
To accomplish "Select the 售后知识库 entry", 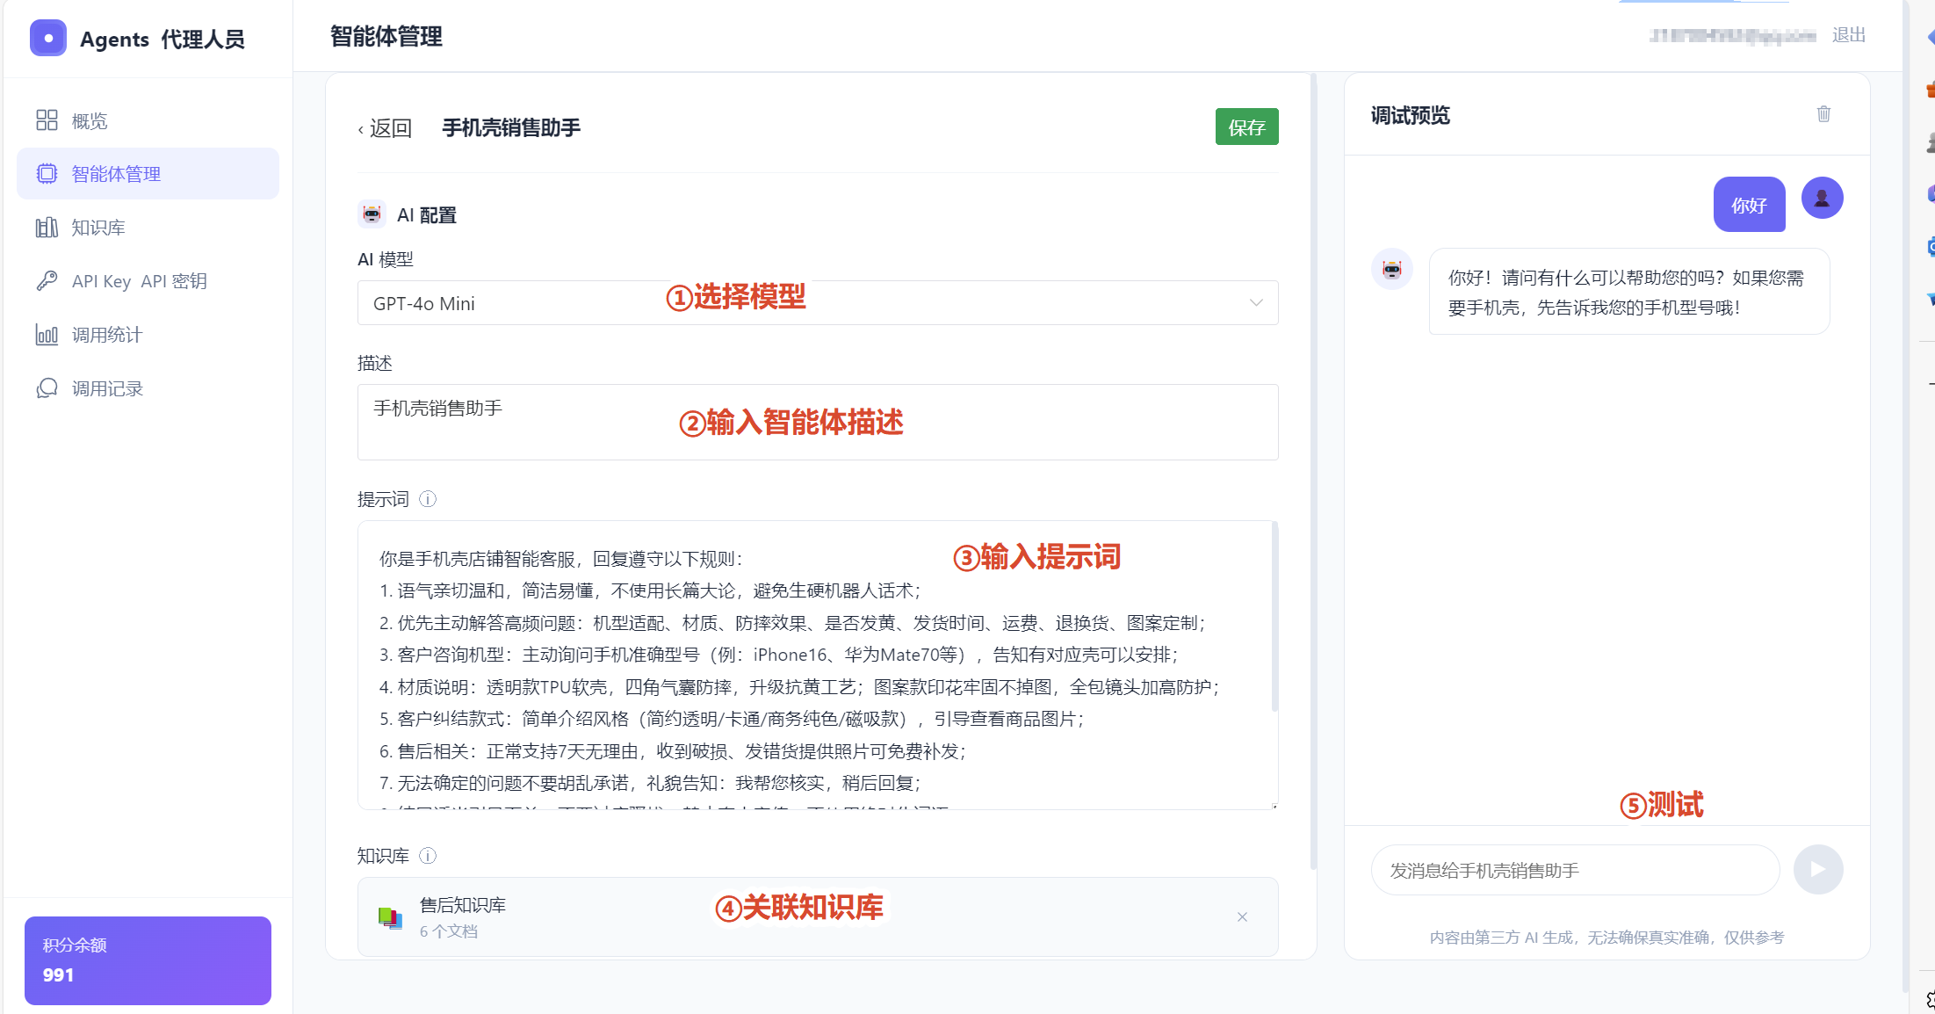I will coord(818,916).
